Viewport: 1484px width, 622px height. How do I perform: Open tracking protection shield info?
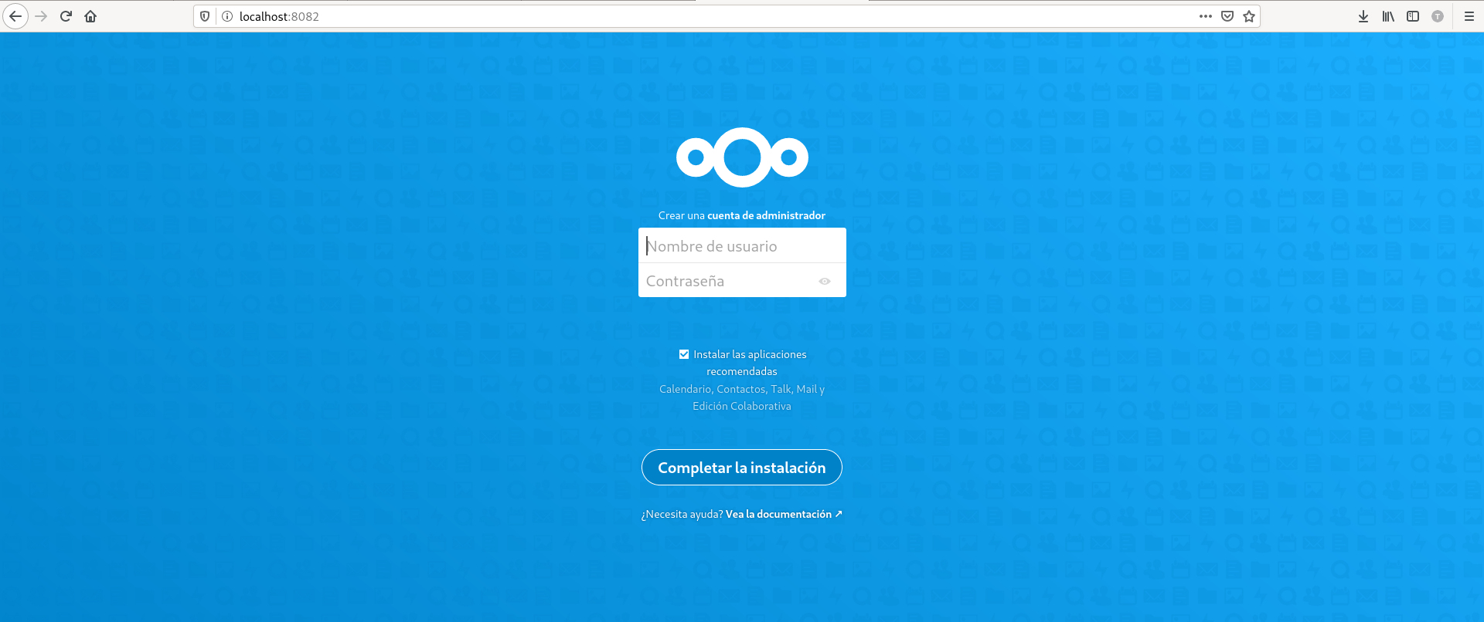coord(205,16)
